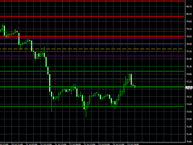The image size is (193, 145).
Task: Select the cyan dash-dot horizontal line
Action: [92, 51]
